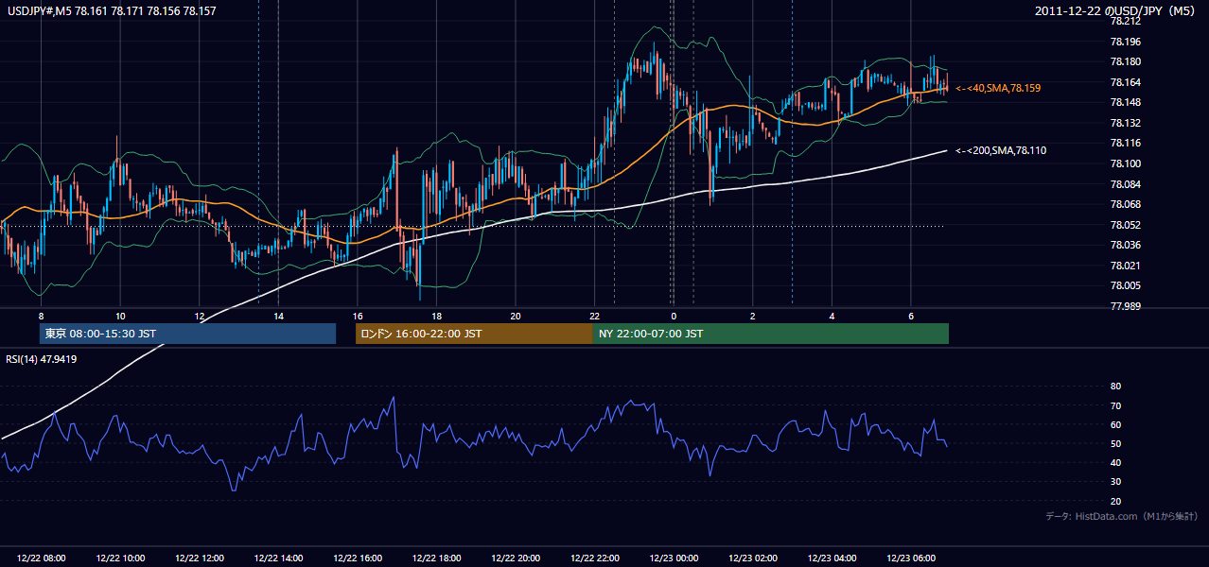1209x567 pixels.
Task: Click the RSI 60 level label
Action: click(1116, 424)
